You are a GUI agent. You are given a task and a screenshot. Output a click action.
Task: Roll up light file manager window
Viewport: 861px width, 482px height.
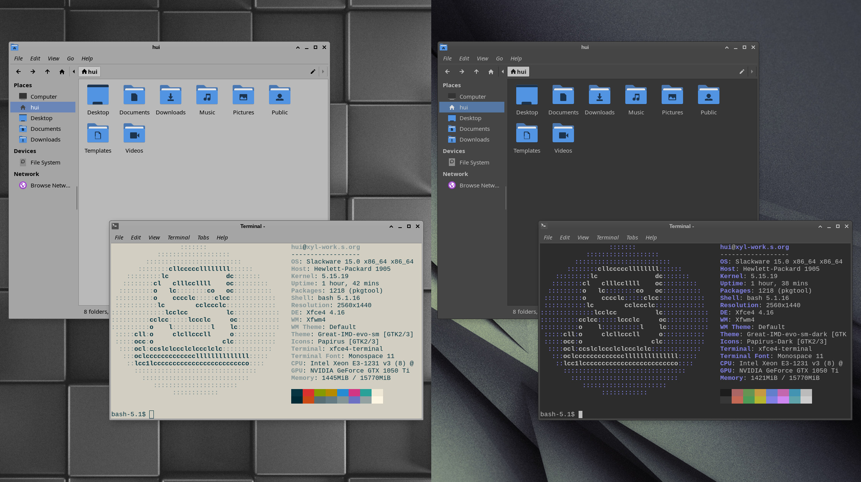click(x=298, y=47)
